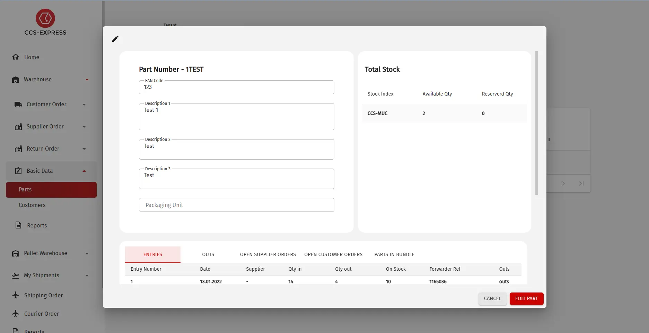Screen dimensions: 649x333
Task: Open the OPEN SUPPLIER ORDERS tab
Action: point(268,254)
